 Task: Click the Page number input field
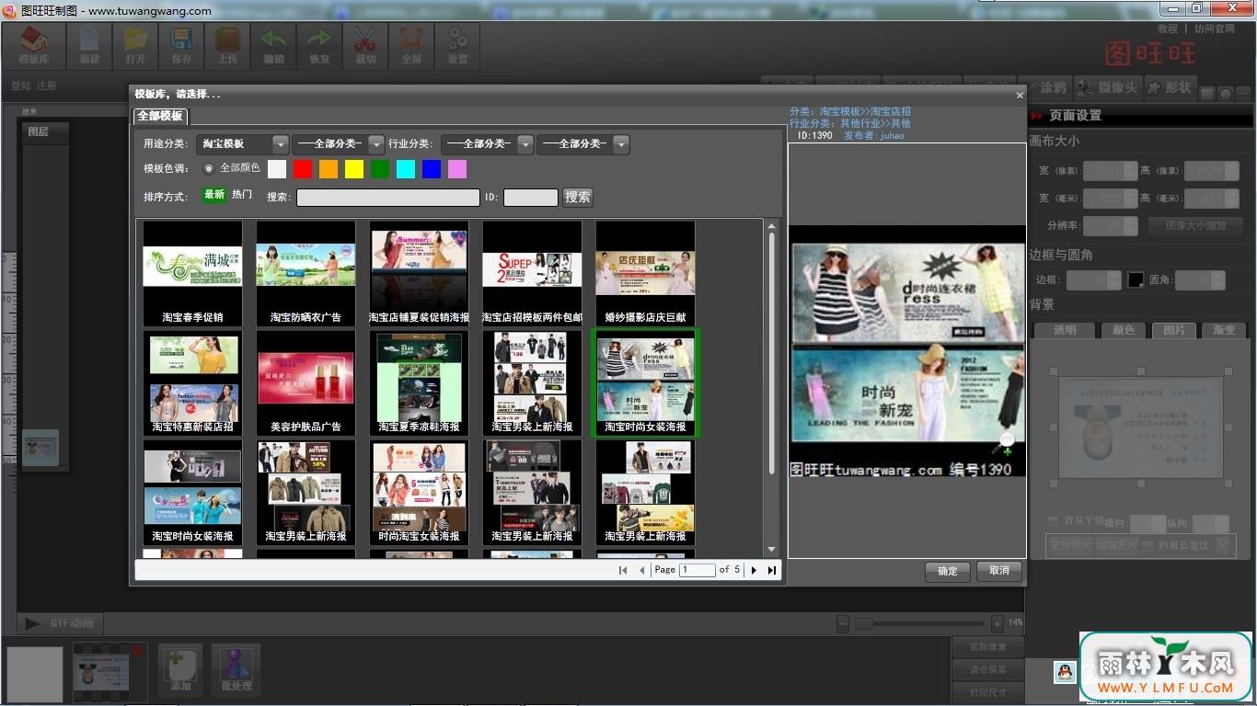tap(698, 570)
